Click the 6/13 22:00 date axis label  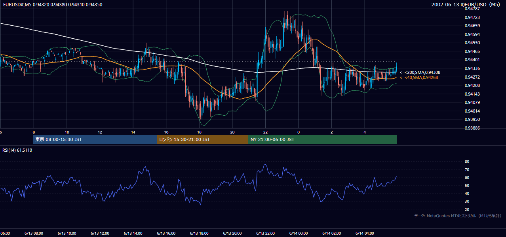266,233
